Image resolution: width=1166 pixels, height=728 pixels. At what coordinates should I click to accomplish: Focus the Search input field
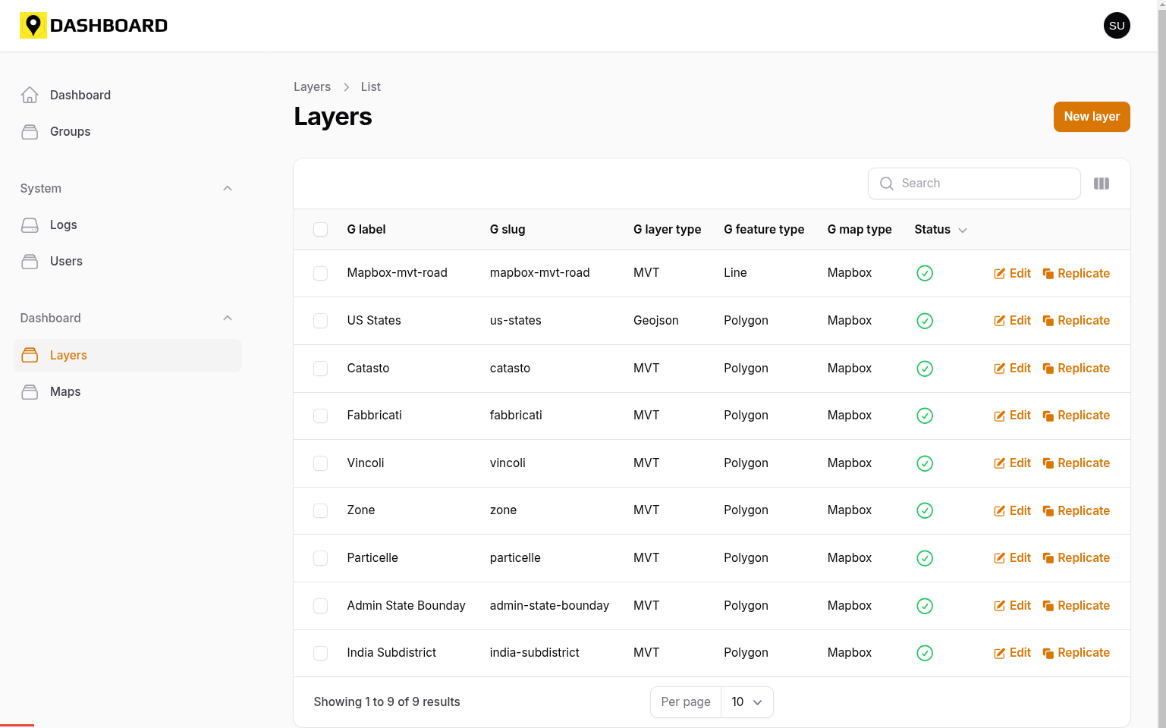click(985, 184)
